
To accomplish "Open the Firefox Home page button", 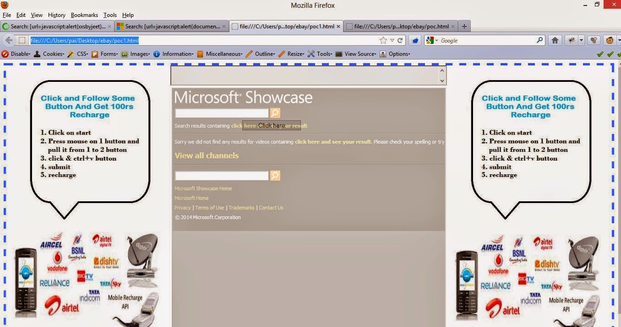I will pyautogui.click(x=555, y=40).
